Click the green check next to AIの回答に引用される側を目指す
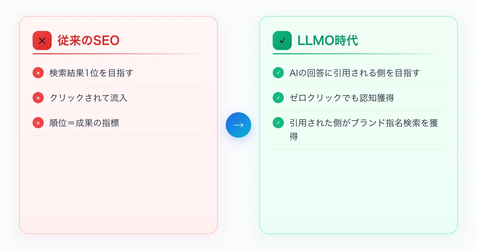This screenshot has width=477, height=250. click(278, 73)
